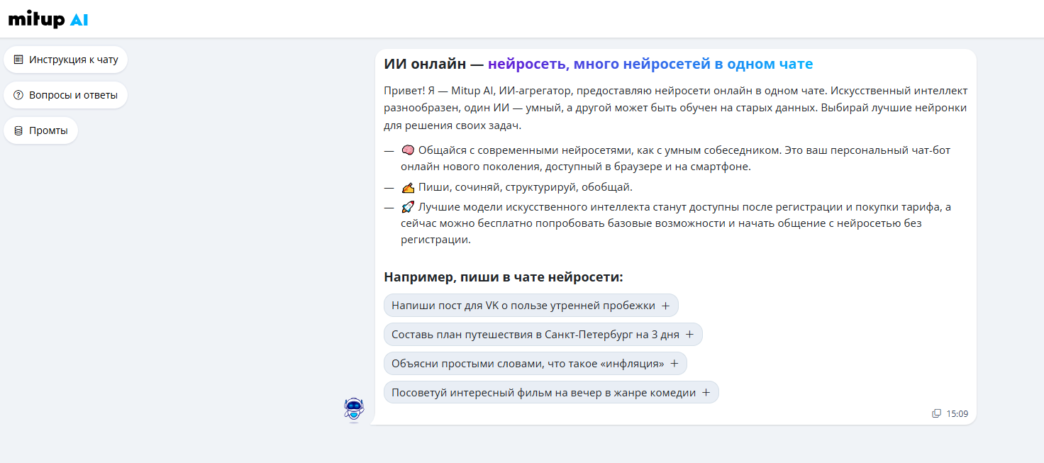Screen dimensions: 1044x463
Task: Click the question mark icon in Вопросы и ответы
Action: point(18,95)
